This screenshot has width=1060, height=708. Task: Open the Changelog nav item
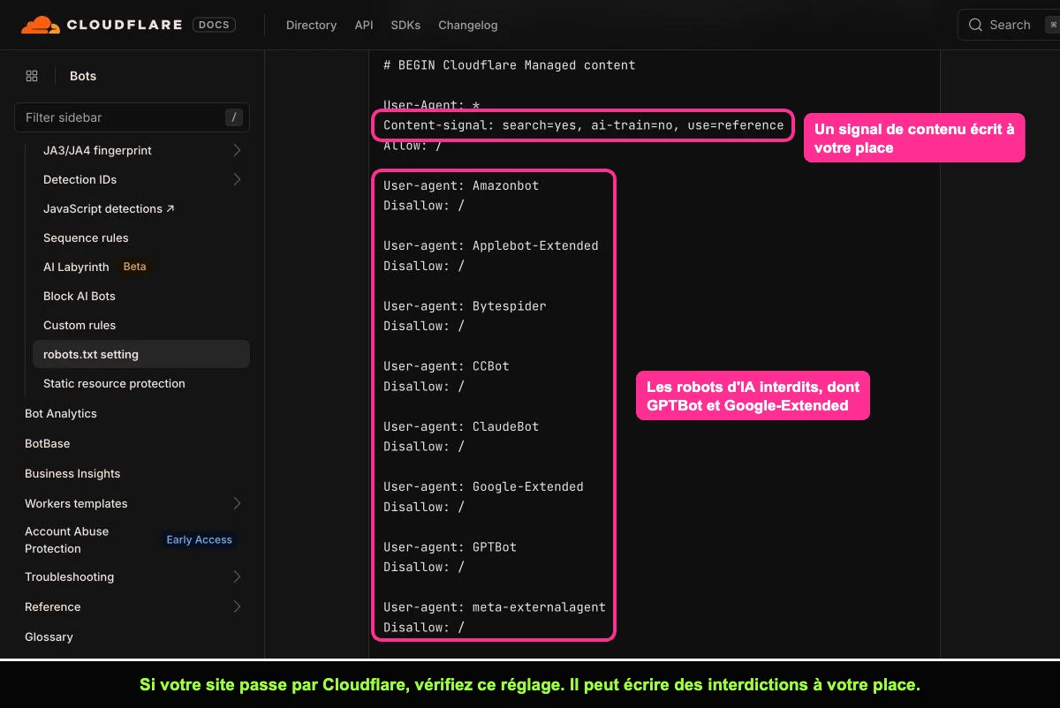click(x=468, y=25)
